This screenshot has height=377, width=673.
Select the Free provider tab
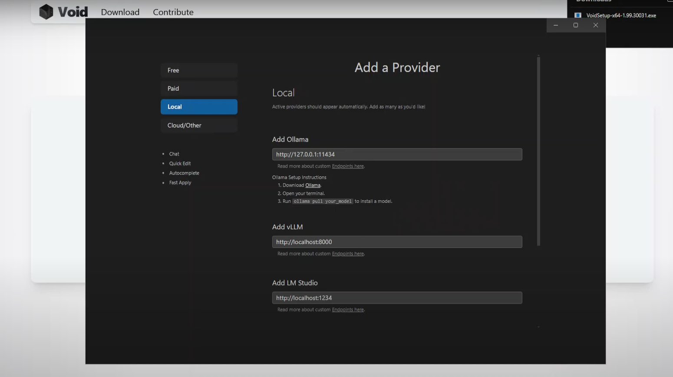pos(199,70)
